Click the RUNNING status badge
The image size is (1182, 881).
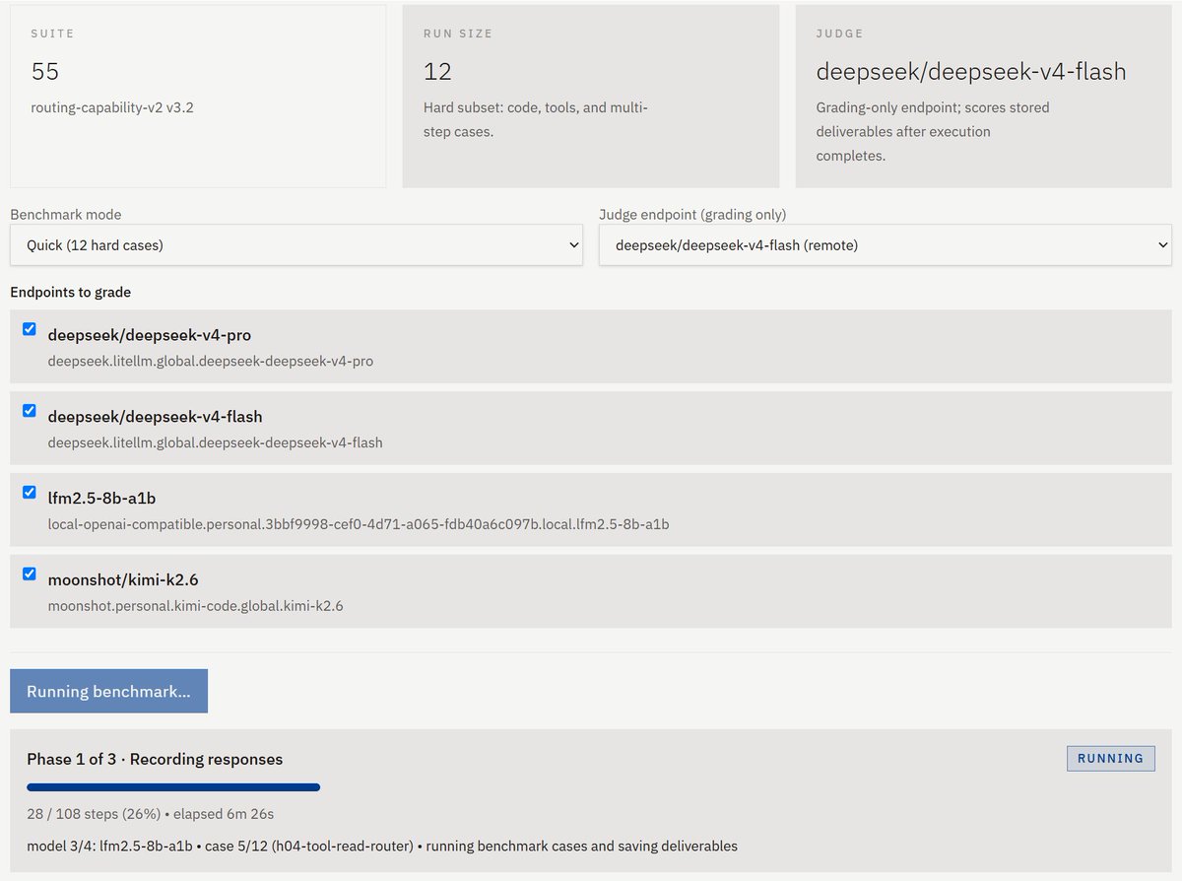[1111, 759]
